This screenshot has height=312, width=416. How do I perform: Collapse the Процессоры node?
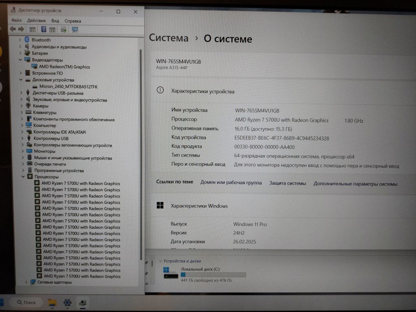(23, 177)
